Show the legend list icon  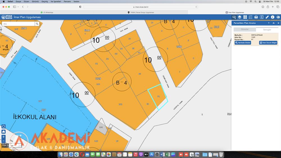(x=250, y=17)
